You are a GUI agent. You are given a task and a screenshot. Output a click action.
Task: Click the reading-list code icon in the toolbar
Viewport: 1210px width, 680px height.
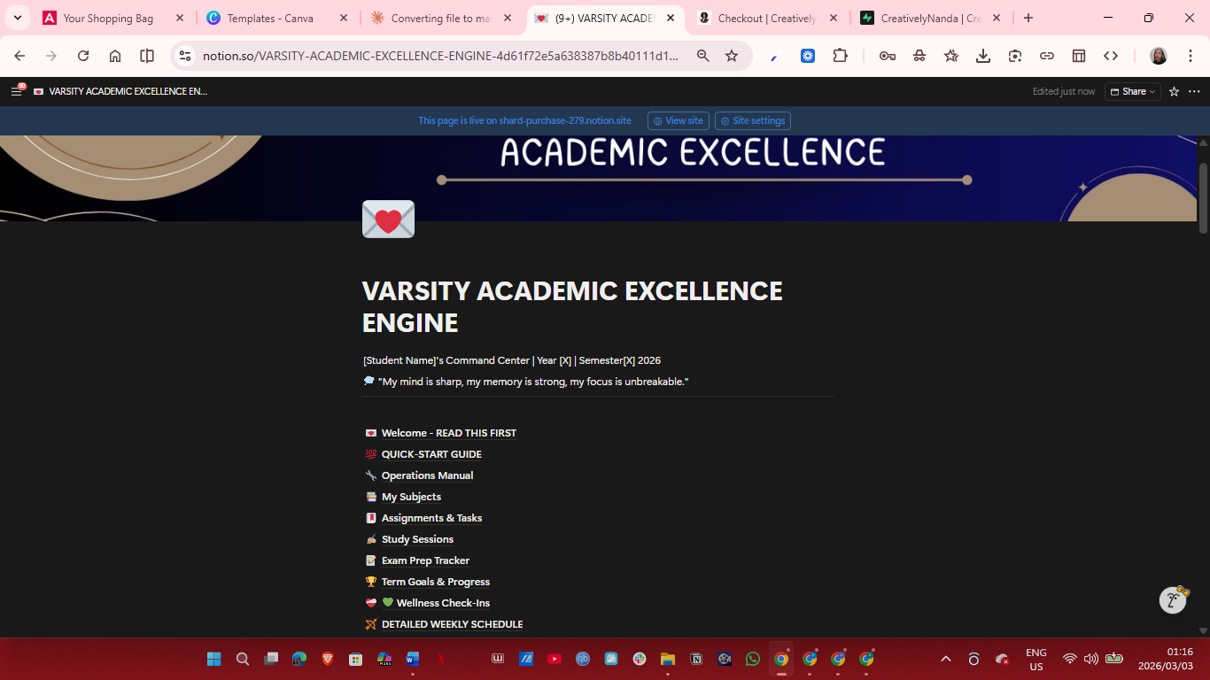click(1111, 55)
